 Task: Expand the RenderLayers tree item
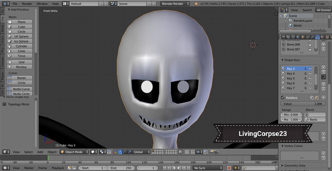coord(286,21)
